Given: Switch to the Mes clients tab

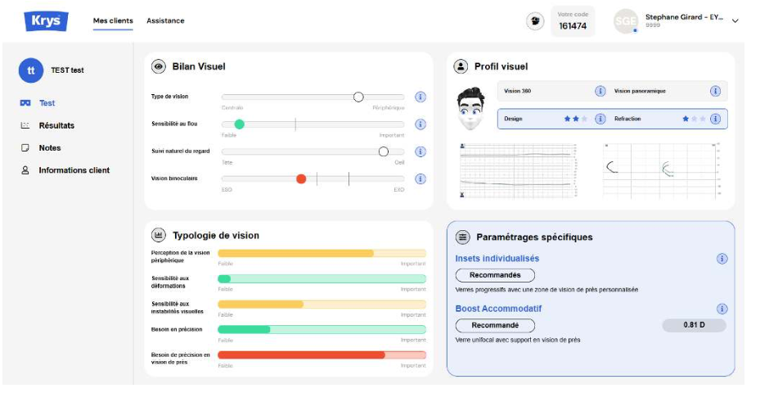Looking at the screenshot, I should [x=113, y=20].
